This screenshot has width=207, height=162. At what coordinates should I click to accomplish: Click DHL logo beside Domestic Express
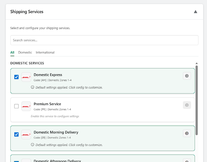[x=26, y=77]
